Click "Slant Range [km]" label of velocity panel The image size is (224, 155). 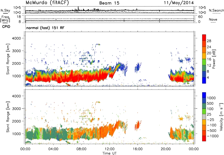coord(8,117)
